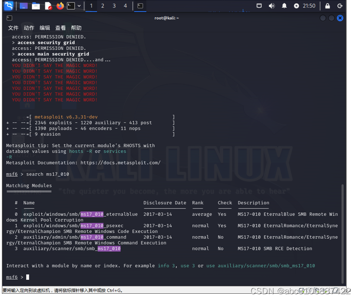Click the smb_ms17_010 scanner module name
The width and height of the screenshot is (358, 299).
tap(72, 248)
